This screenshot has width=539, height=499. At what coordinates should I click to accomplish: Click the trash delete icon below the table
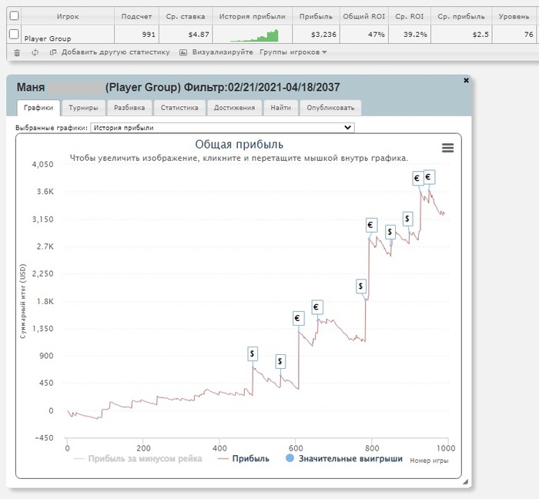click(x=17, y=52)
